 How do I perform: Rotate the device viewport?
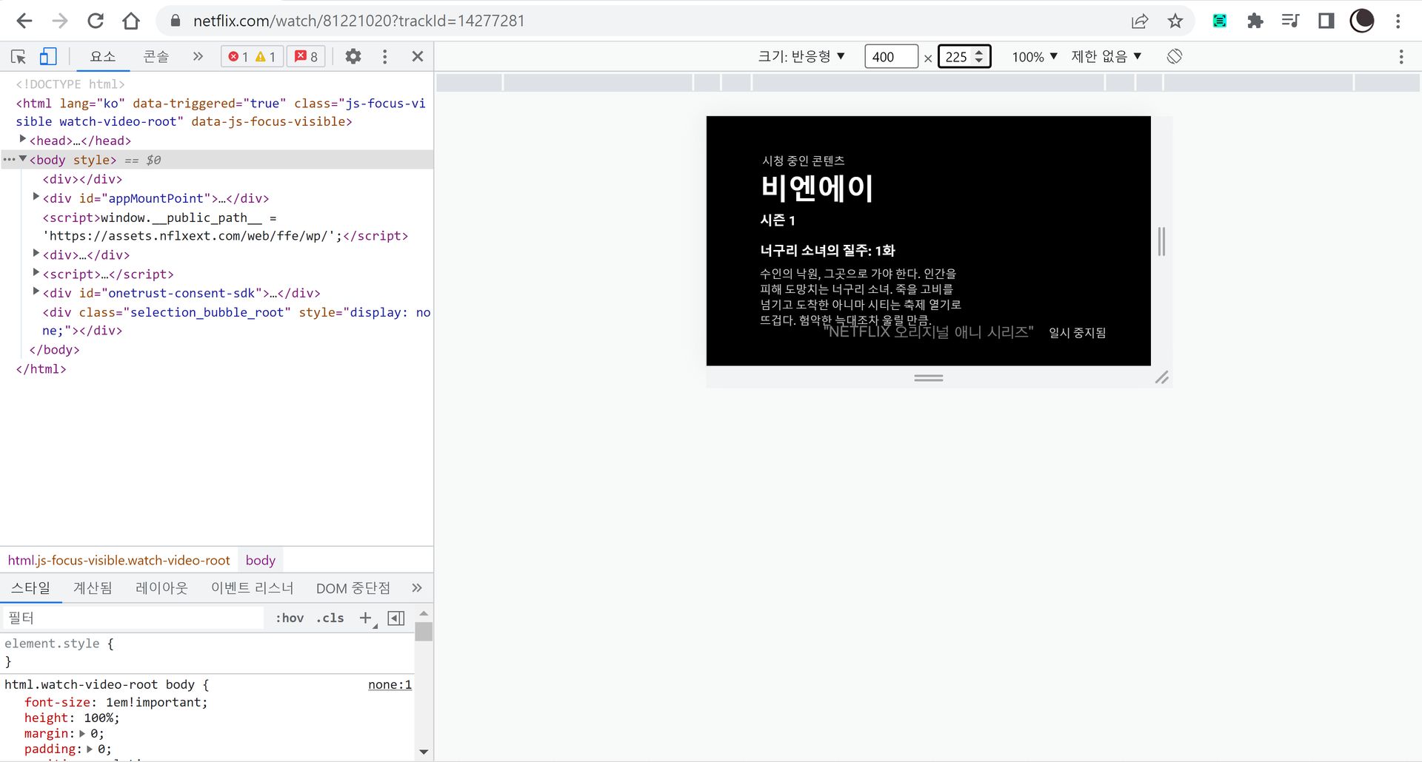[x=1175, y=56]
